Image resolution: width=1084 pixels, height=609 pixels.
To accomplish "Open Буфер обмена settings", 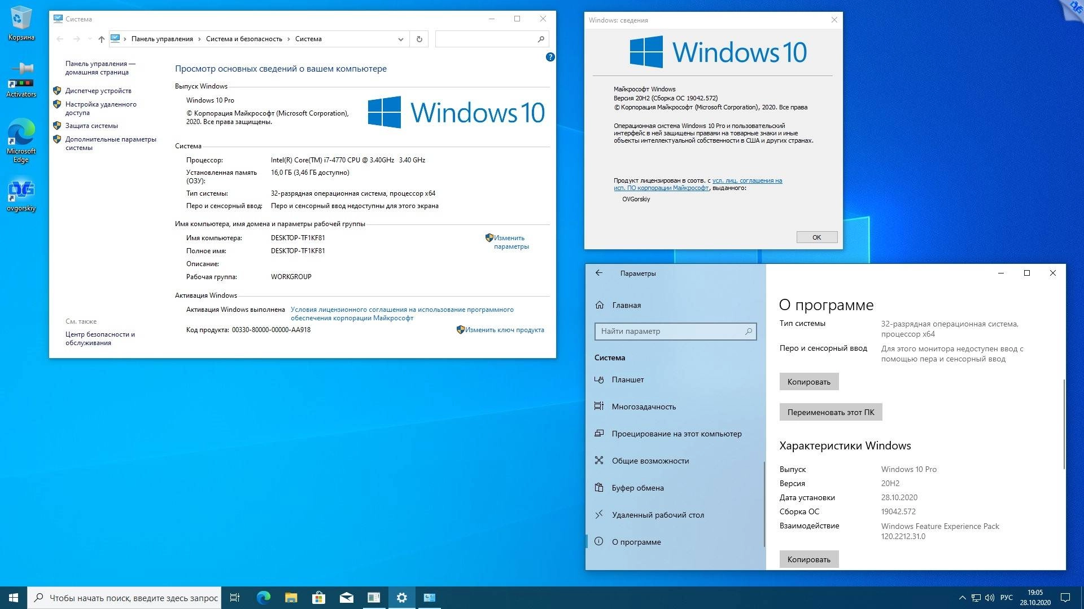I will (637, 487).
